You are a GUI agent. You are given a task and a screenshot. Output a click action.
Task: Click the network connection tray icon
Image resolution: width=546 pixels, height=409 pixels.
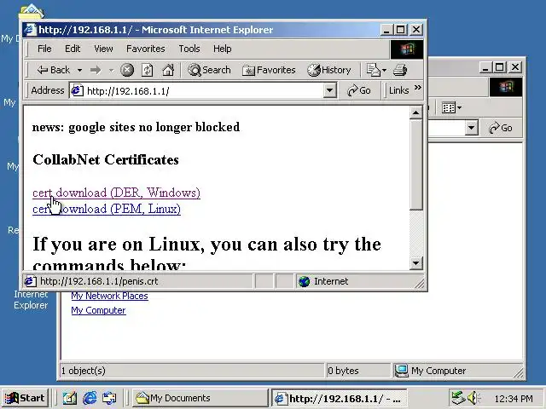(458, 398)
